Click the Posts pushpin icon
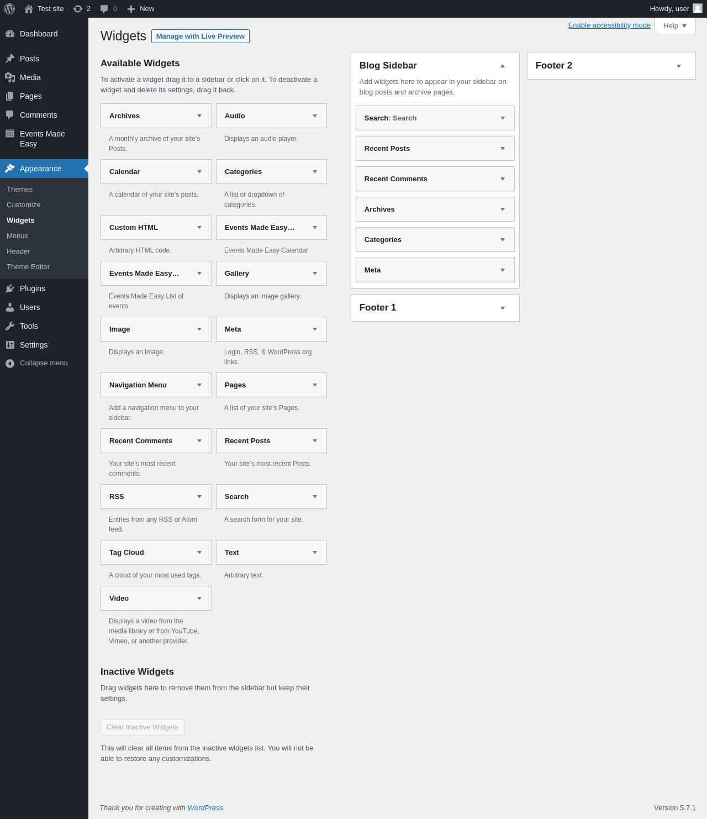Viewport: 707px width, 819px height. point(10,59)
